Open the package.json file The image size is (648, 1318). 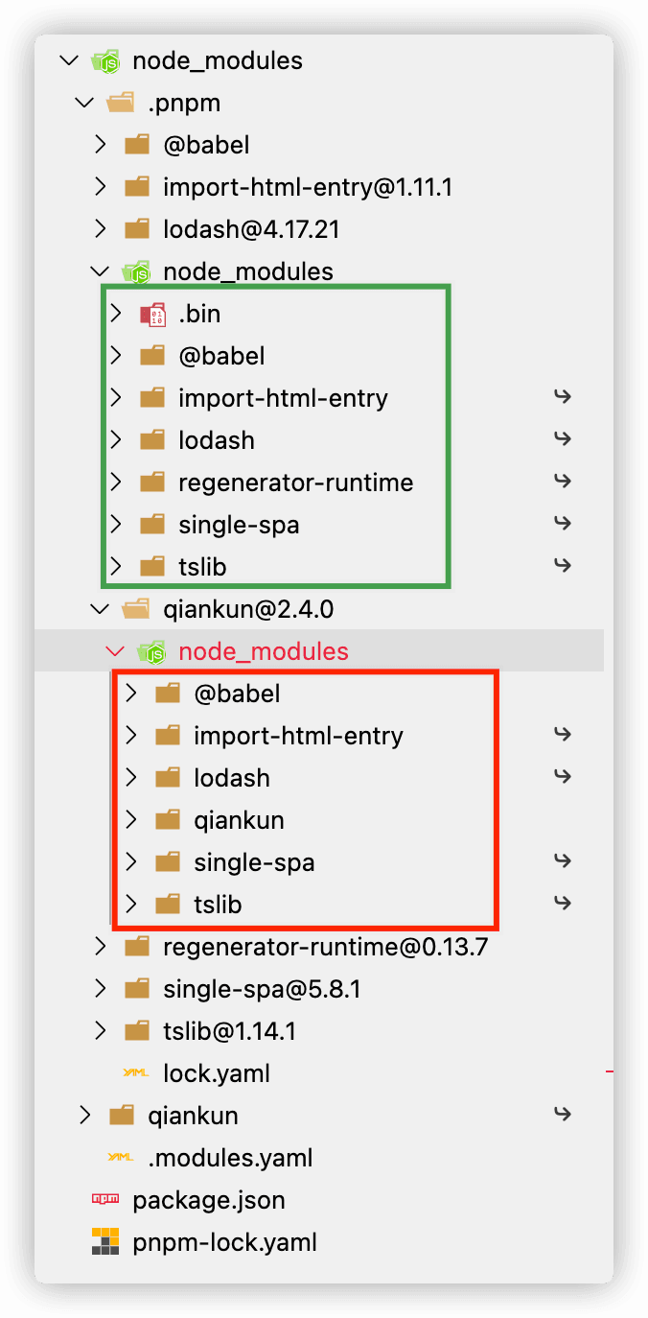pyautogui.click(x=208, y=1200)
